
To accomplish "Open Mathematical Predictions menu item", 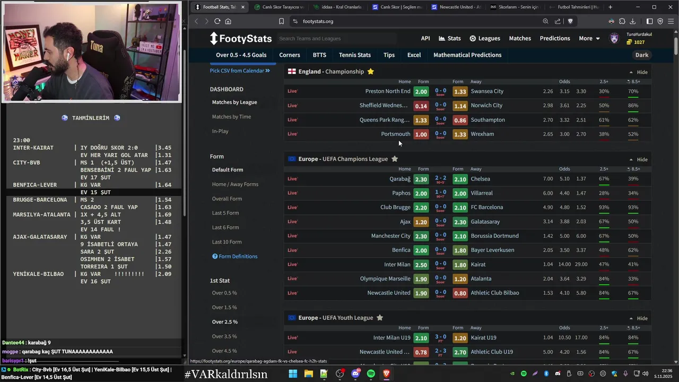I will pos(467,55).
